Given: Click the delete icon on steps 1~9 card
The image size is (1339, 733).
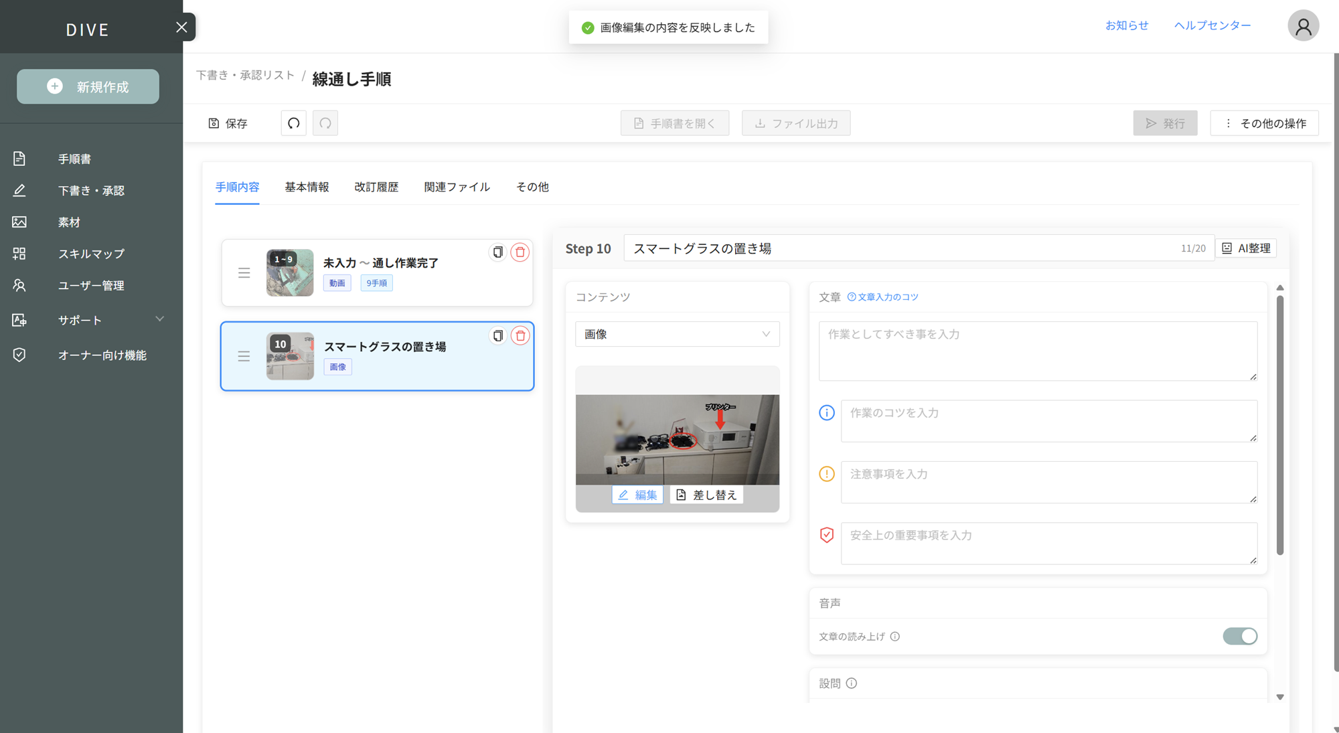Looking at the screenshot, I should pyautogui.click(x=520, y=252).
